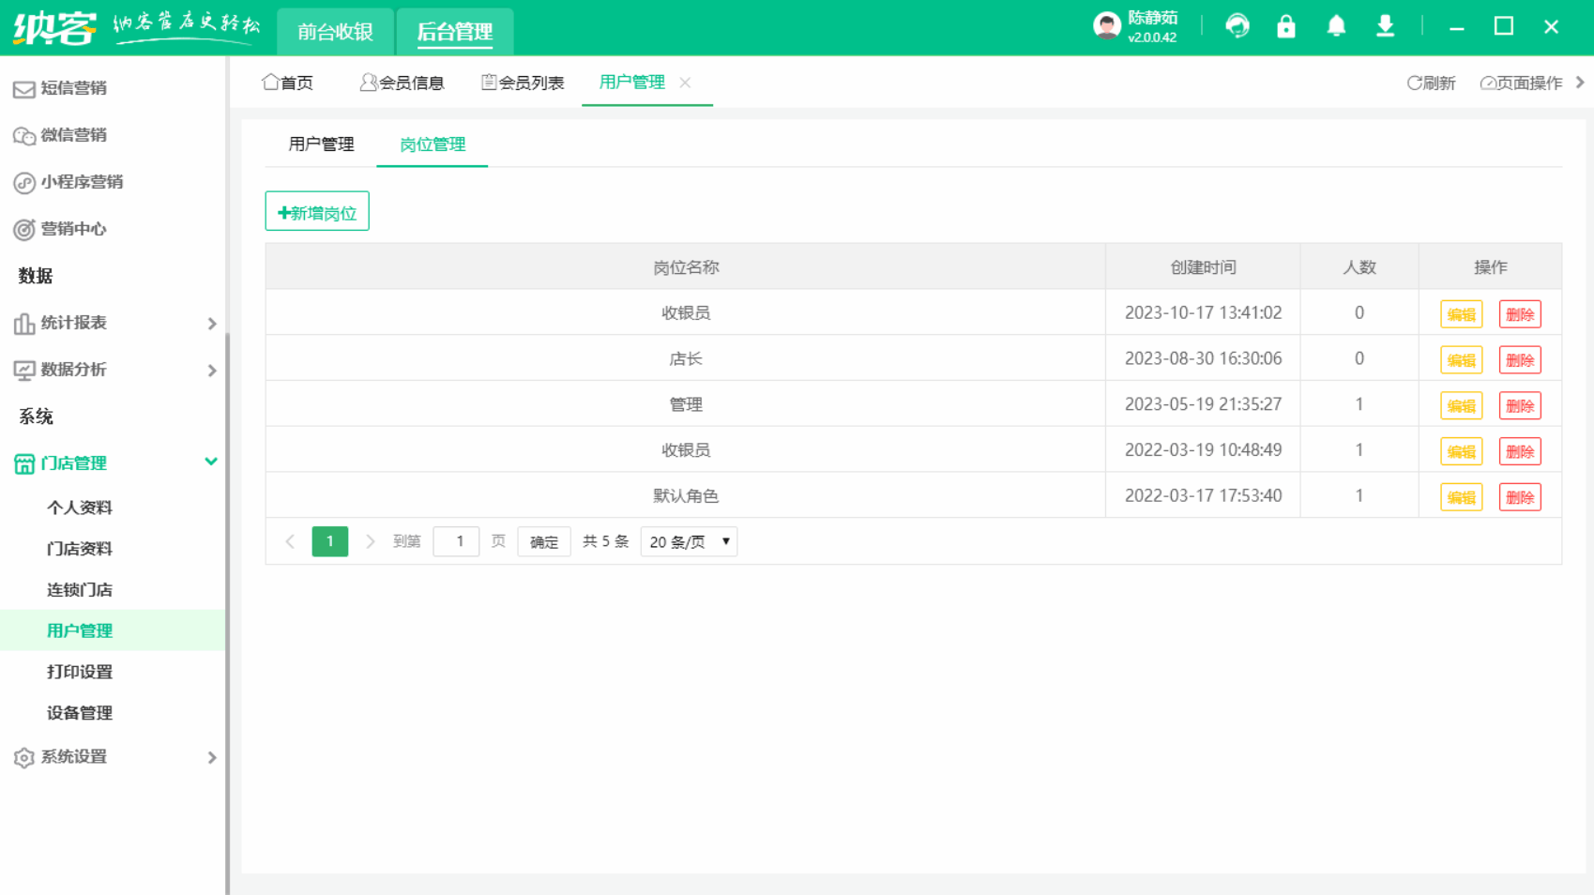Viewport: 1594px width, 895px height.
Task: Click the 刷新 refresh icon
Action: click(x=1431, y=83)
